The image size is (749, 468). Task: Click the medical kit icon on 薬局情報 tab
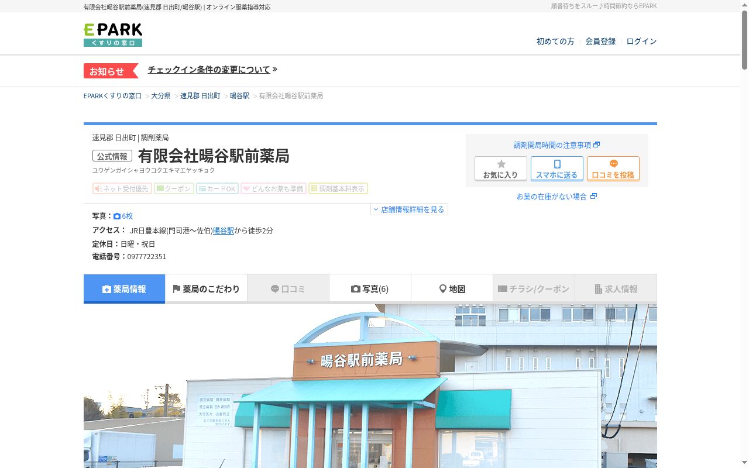[x=106, y=289]
